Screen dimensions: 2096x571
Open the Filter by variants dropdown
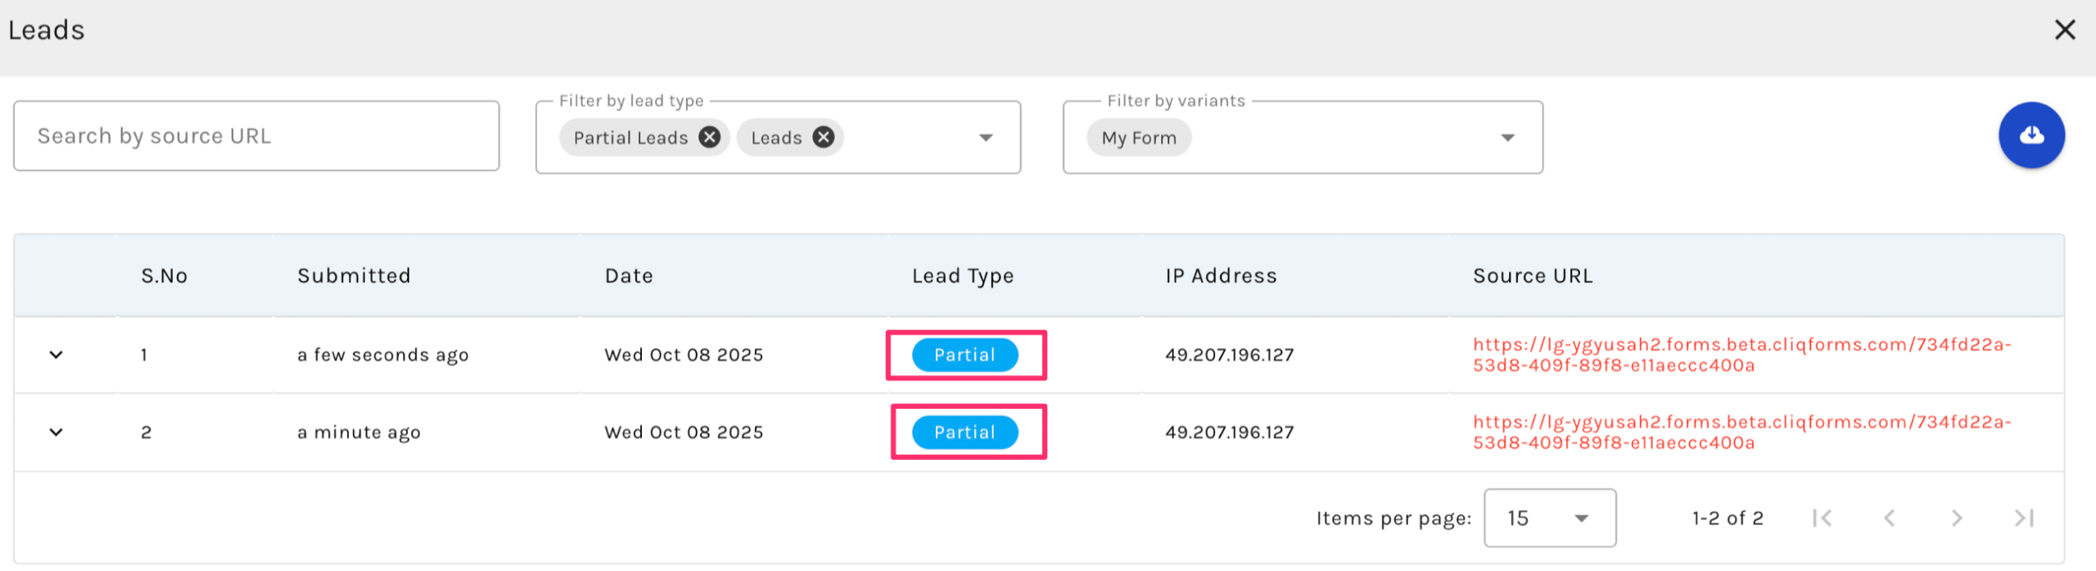coord(1506,137)
